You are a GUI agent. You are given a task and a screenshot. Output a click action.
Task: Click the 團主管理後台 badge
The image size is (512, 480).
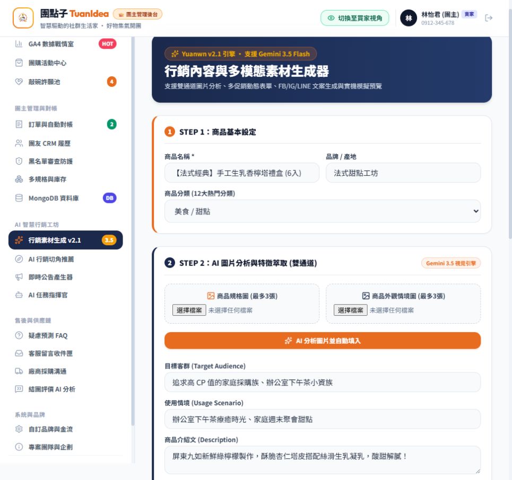pos(137,14)
